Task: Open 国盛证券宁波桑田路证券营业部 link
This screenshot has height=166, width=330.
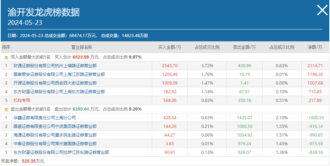Action: click(55, 126)
